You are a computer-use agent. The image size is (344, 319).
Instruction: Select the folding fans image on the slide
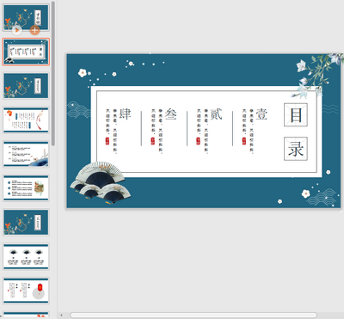pos(100,183)
